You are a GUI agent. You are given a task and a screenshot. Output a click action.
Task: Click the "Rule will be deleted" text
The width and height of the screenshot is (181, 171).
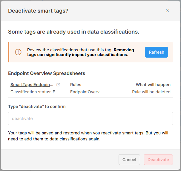151,92
